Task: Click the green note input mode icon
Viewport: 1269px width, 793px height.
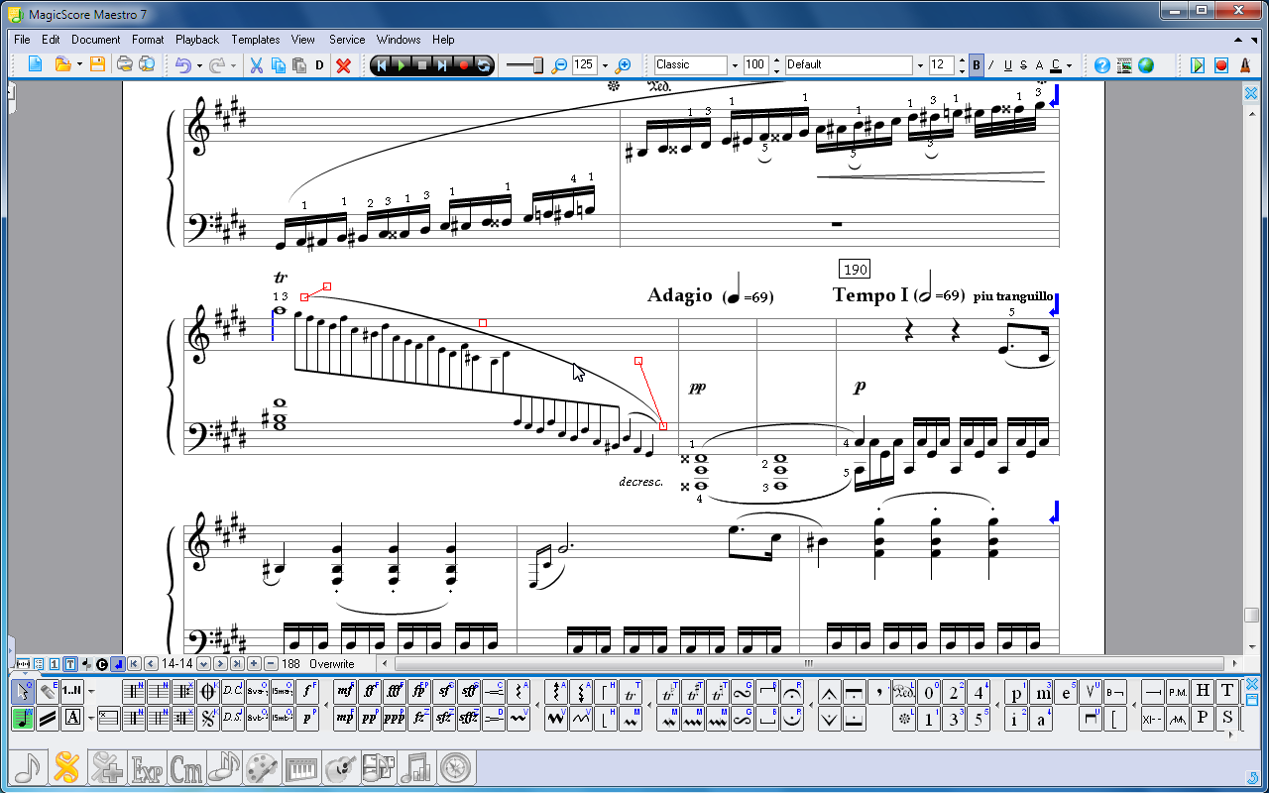Action: 23,718
